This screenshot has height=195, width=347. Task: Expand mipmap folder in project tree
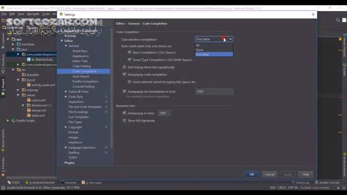point(18,90)
